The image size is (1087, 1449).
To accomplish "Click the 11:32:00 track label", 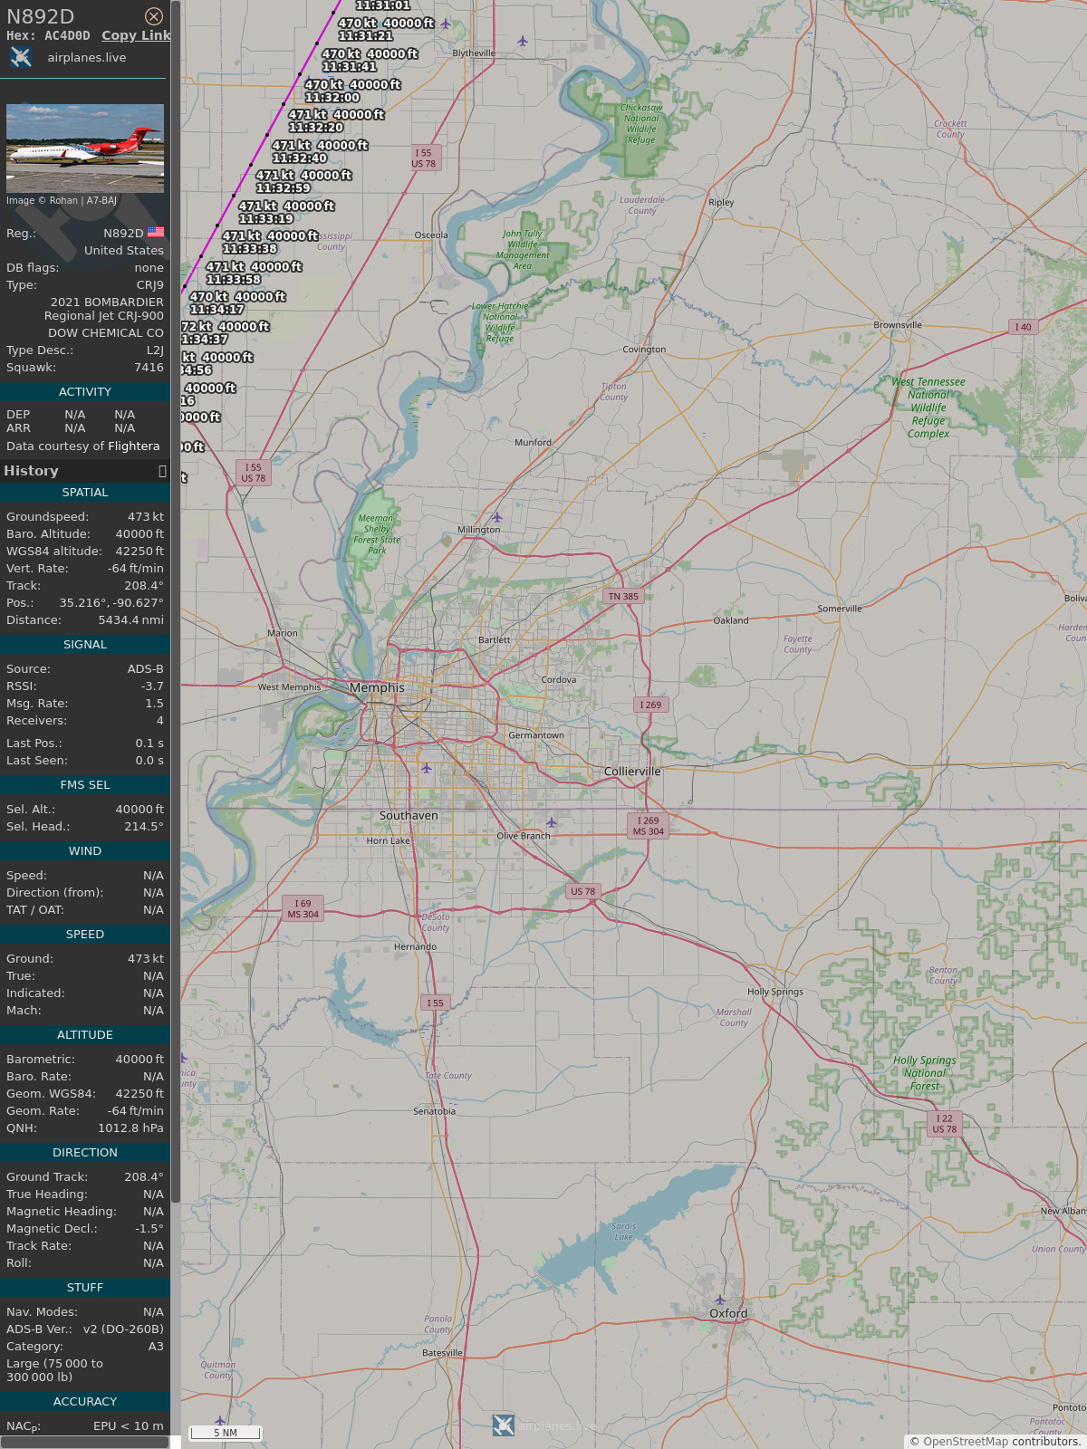I will tap(332, 97).
